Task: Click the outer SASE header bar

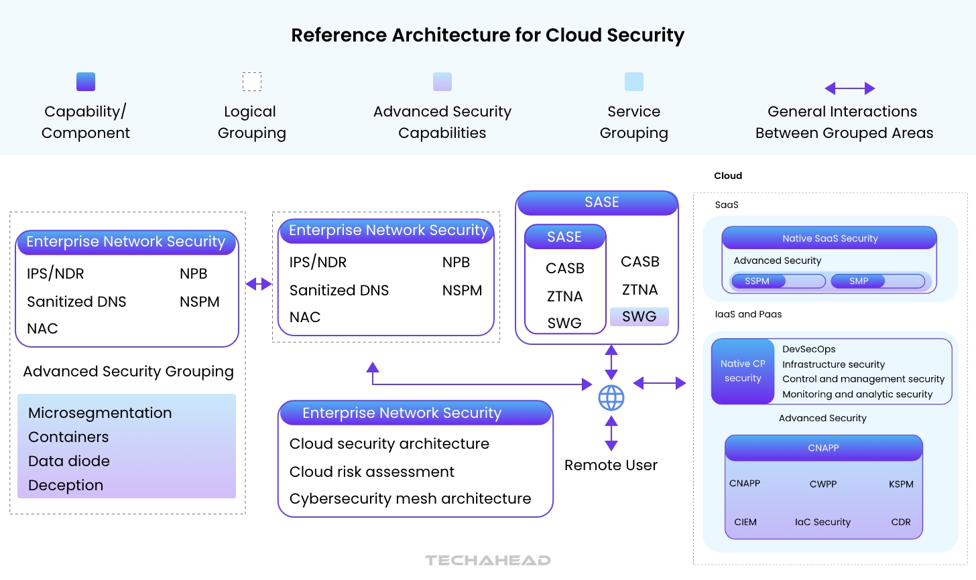Action: [597, 202]
